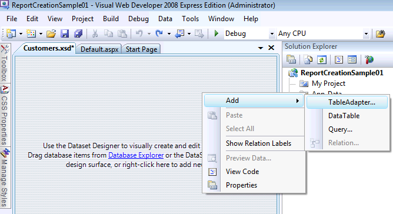Select My Project in Solution Explorer
Viewport: 393px width, 214px height.
point(328,83)
